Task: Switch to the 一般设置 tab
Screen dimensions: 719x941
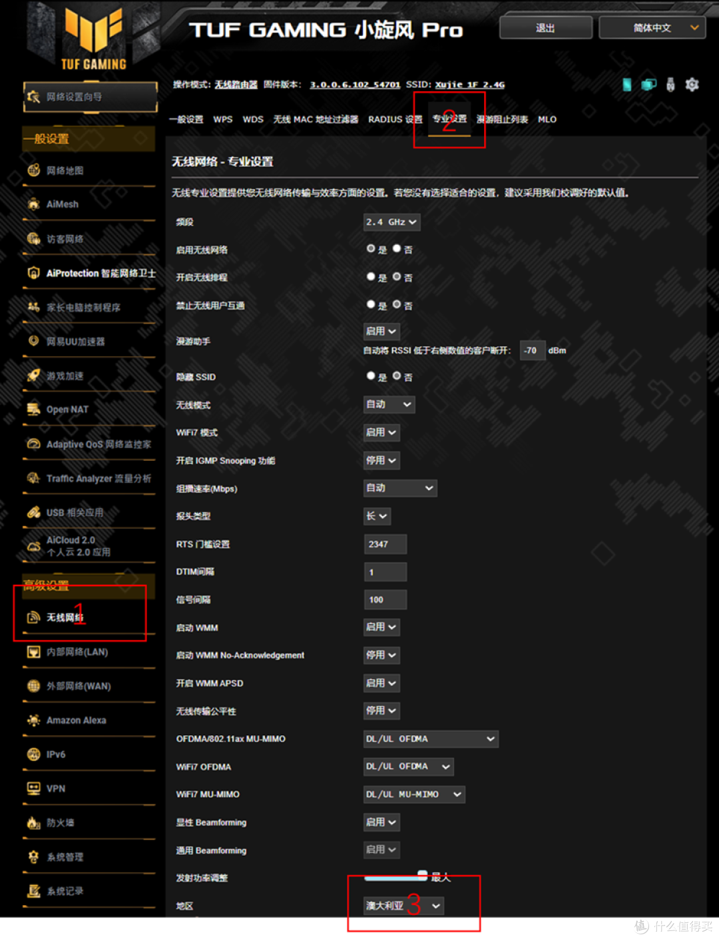Action: tap(186, 119)
